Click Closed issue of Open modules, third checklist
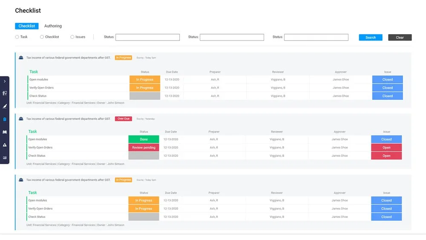The height and width of the screenshot is (240, 426). point(386,201)
